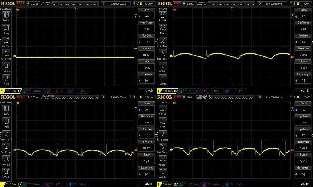
Task: Select channel 4 tab in top-right scope screen
Action: click(236, 91)
